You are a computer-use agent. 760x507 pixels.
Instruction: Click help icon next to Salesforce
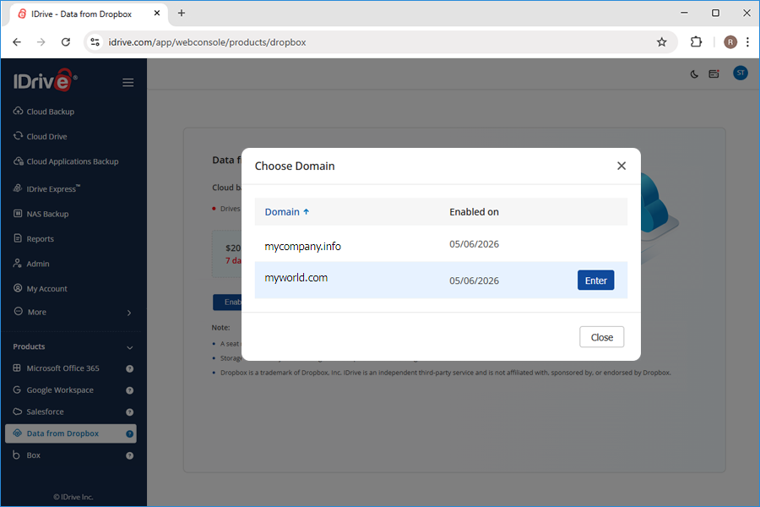(x=129, y=412)
